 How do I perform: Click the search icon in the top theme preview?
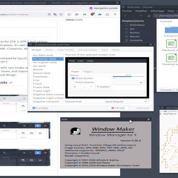tap(4, 98)
